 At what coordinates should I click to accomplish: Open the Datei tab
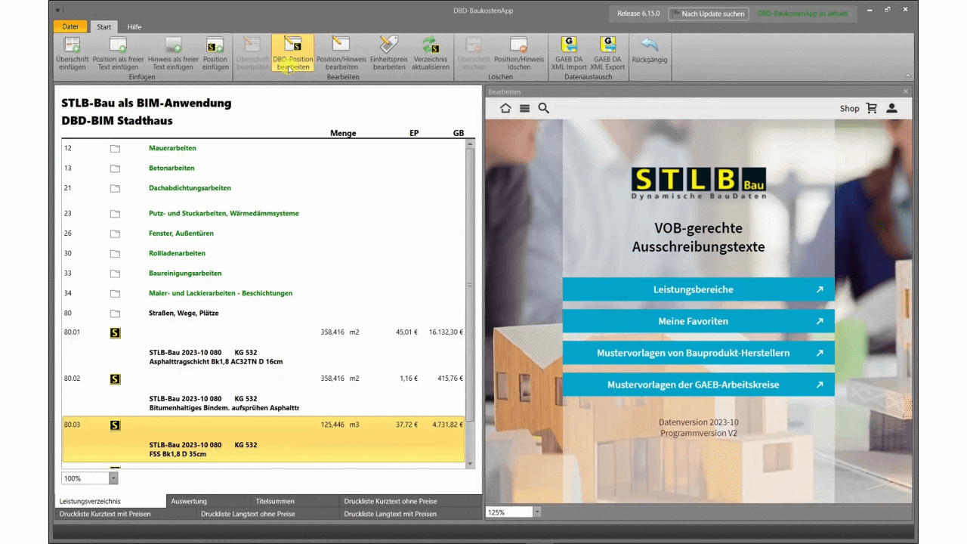click(70, 26)
